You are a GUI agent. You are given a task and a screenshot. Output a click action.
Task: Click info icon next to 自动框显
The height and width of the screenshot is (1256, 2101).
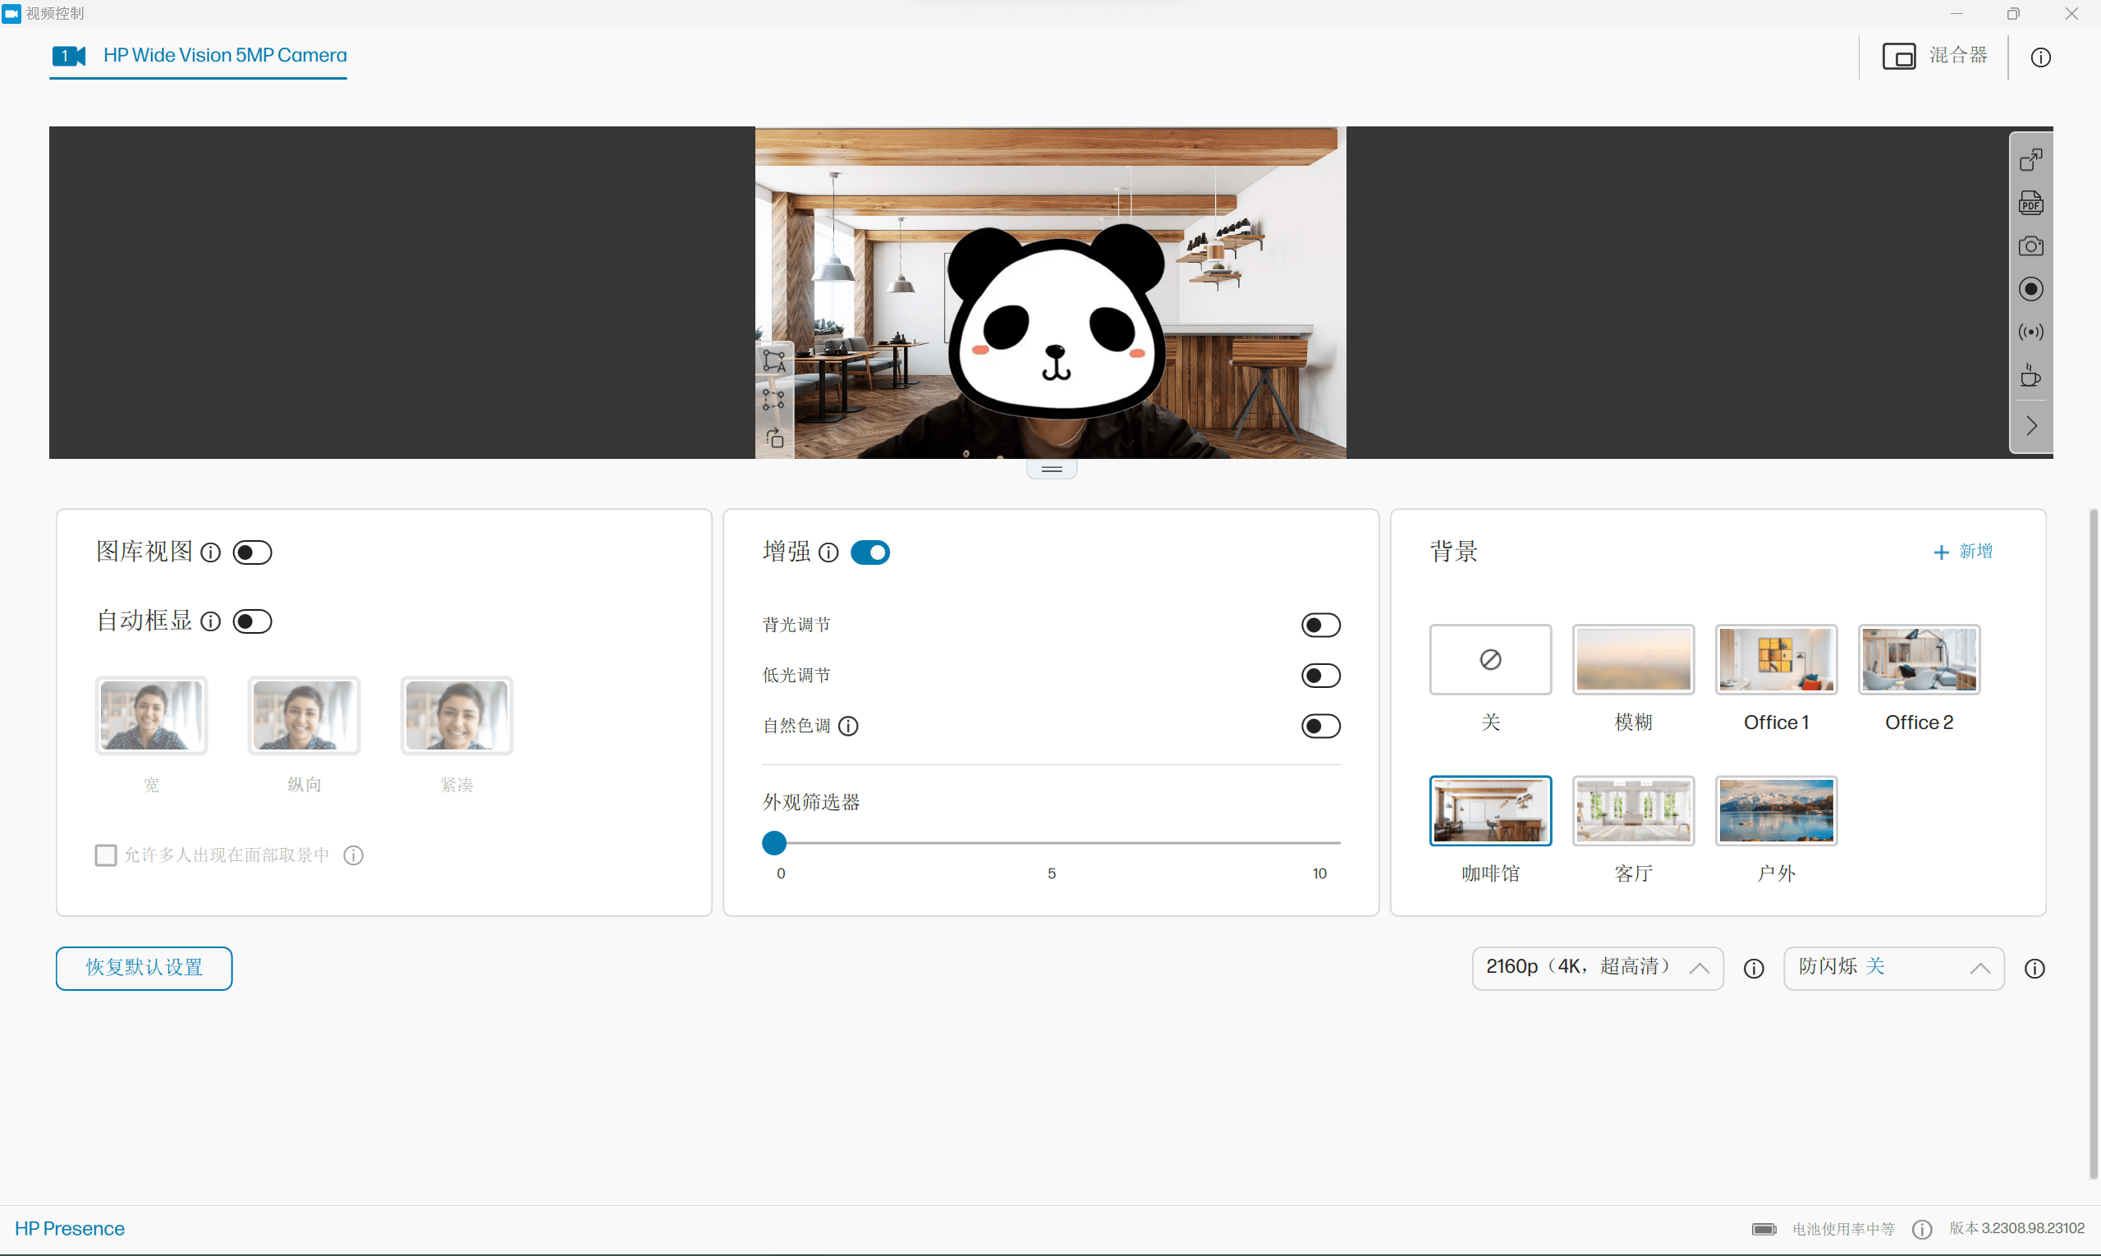click(211, 622)
